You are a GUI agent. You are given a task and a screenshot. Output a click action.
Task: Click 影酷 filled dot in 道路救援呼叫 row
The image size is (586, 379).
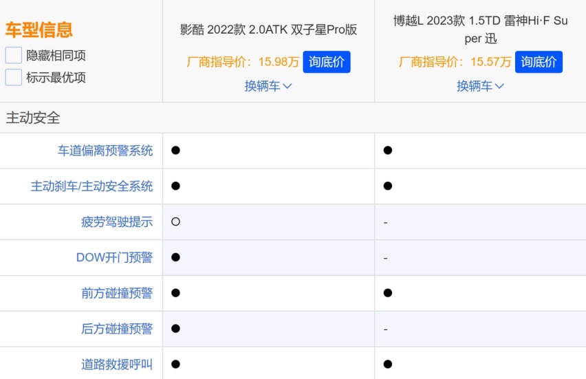click(x=175, y=364)
